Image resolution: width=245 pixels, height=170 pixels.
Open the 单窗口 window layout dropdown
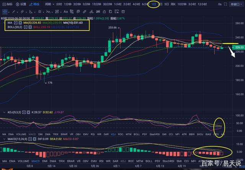tap(236, 4)
